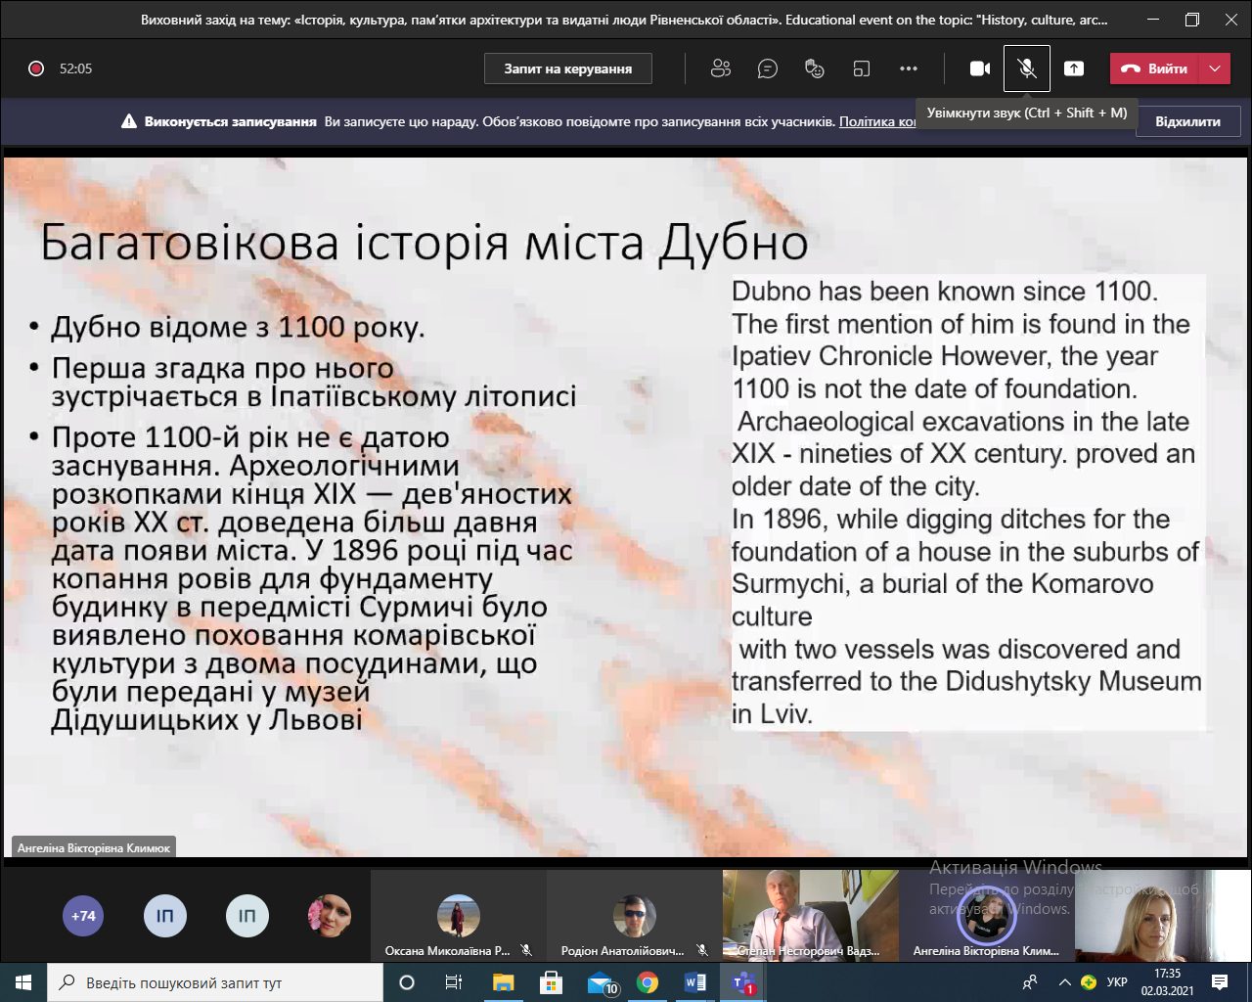Open the more actions ellipsis menu
This screenshot has width=1252, height=1002.
click(909, 68)
